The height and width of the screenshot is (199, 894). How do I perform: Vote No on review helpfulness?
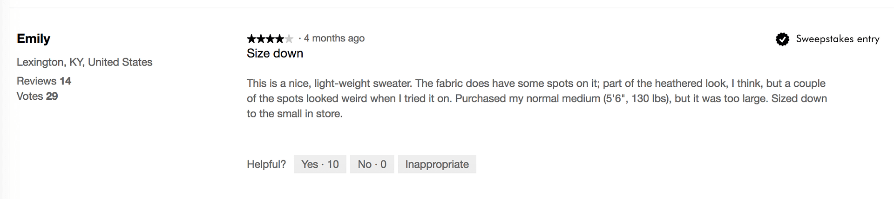pyautogui.click(x=372, y=164)
